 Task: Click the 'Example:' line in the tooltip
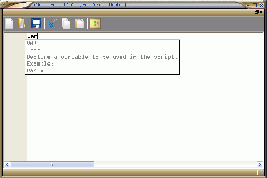40,64
